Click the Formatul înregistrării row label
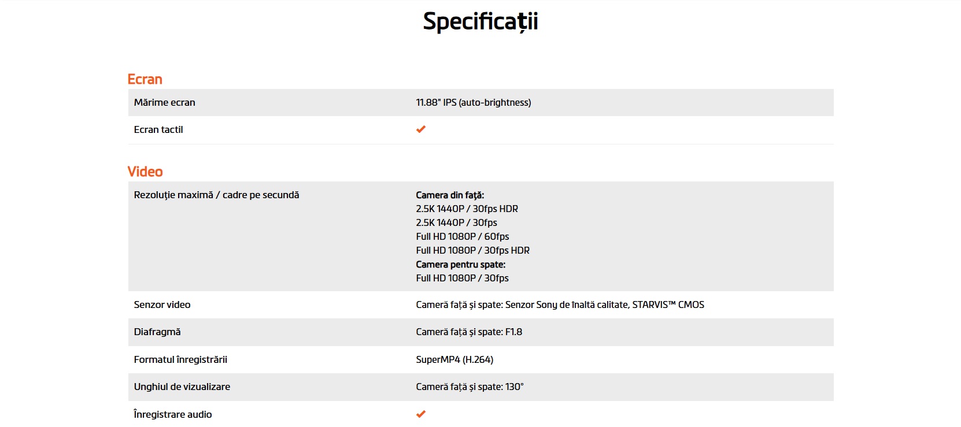Screen dimensions: 961x427 point(180,359)
